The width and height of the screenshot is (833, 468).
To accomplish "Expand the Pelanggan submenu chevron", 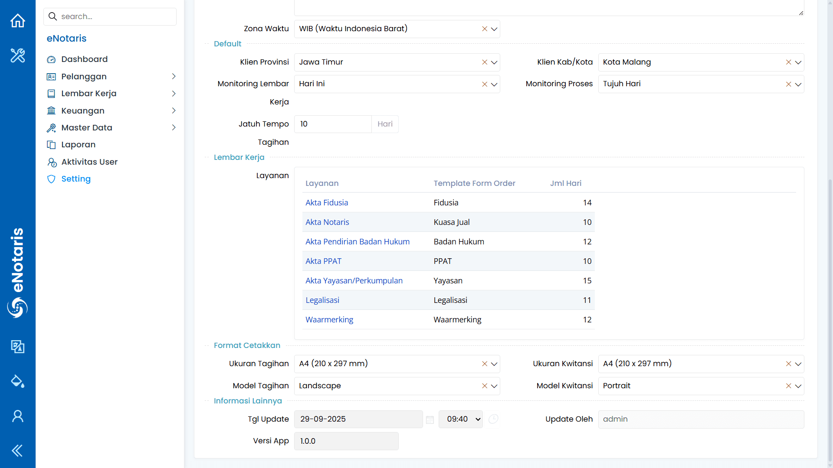I will click(174, 76).
